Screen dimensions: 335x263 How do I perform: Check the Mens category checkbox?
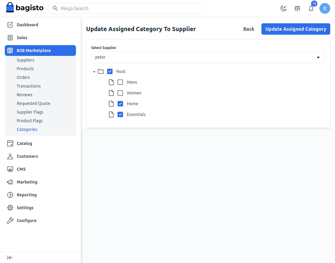coord(120,82)
